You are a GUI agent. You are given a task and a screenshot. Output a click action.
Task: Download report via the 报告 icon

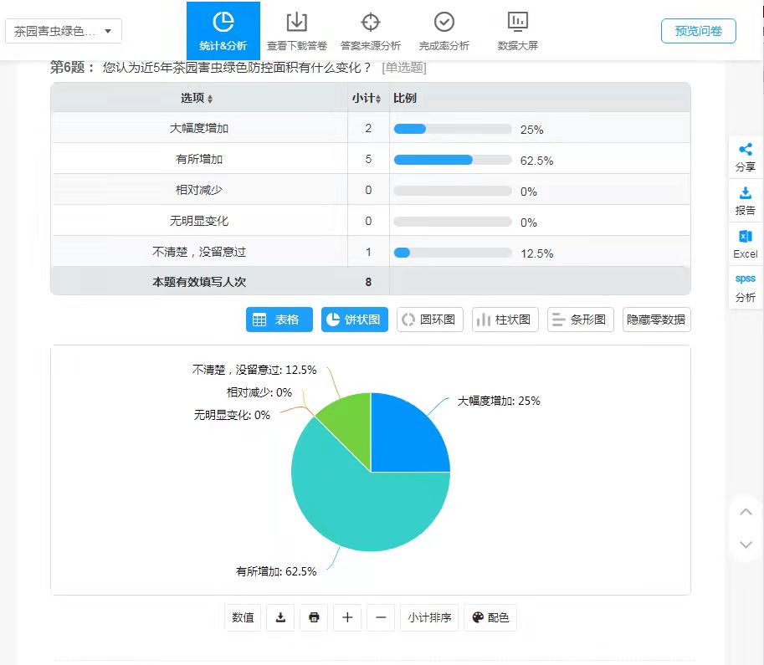(745, 200)
